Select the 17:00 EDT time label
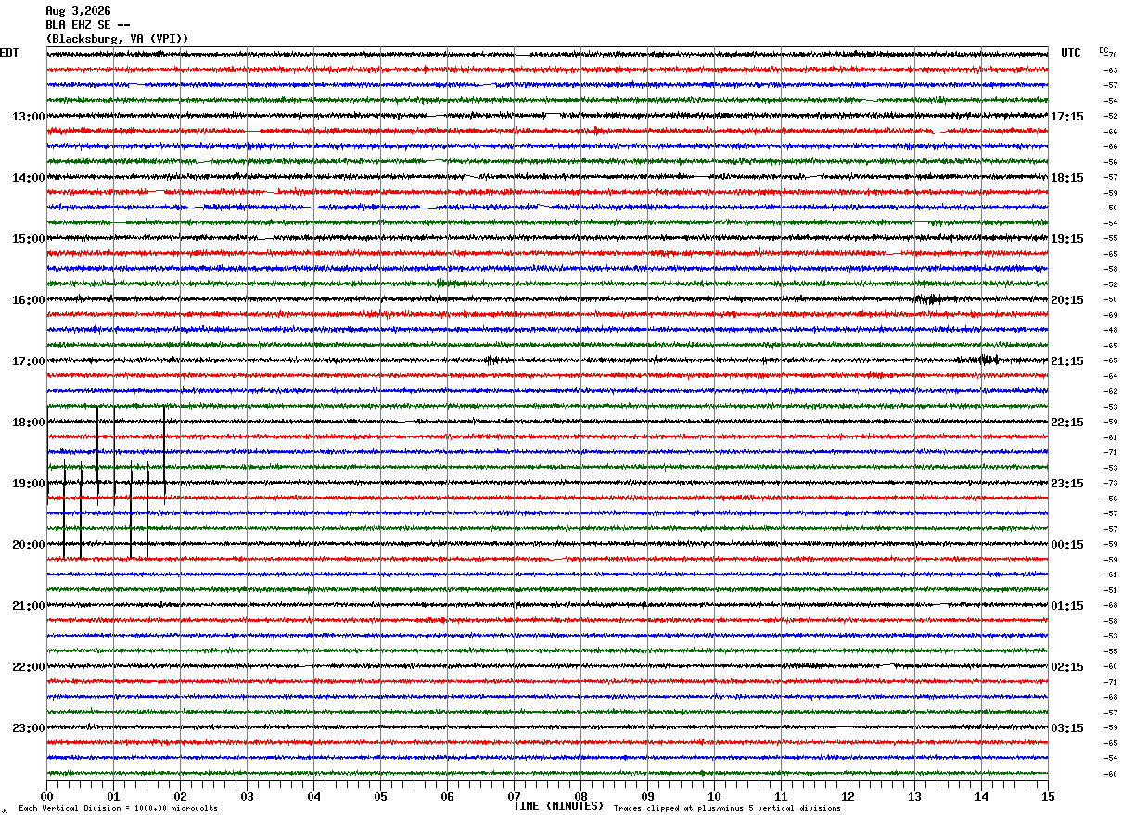The height and width of the screenshot is (821, 1122). [29, 361]
